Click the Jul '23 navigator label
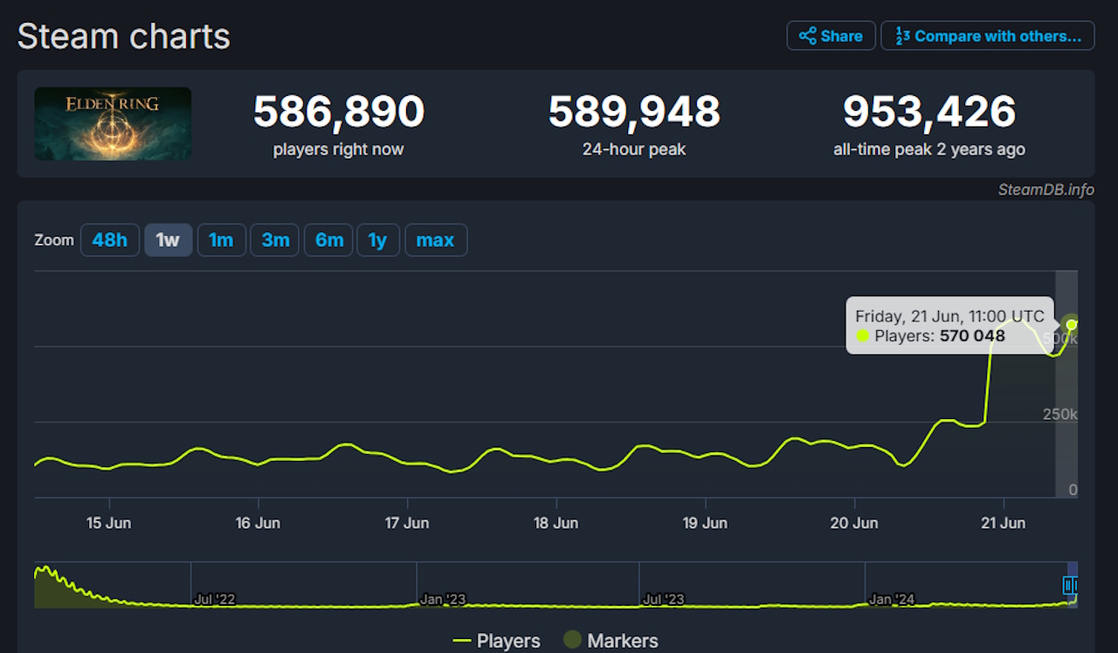The width and height of the screenshot is (1118, 653). pyautogui.click(x=664, y=600)
